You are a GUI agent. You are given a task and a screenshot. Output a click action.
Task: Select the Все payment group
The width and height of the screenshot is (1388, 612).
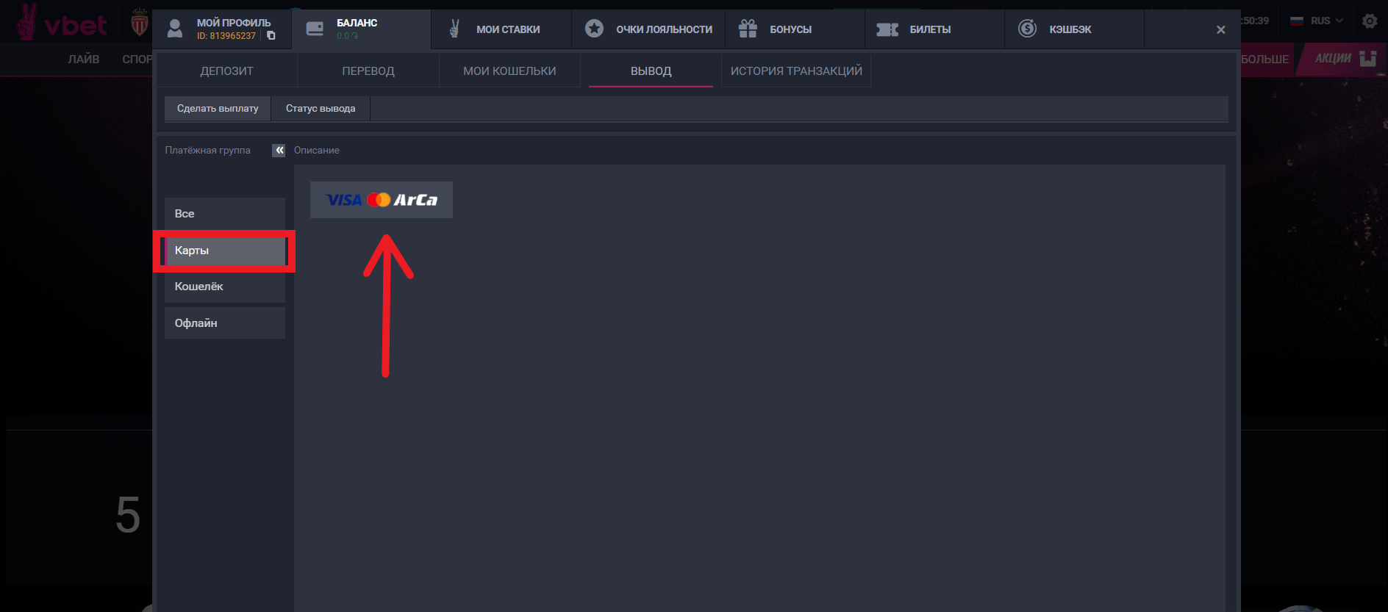[225, 213]
